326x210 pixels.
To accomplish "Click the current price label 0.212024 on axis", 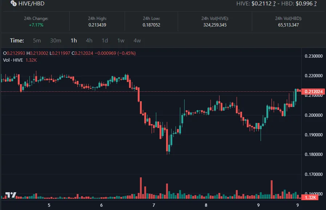I will (x=314, y=91).
